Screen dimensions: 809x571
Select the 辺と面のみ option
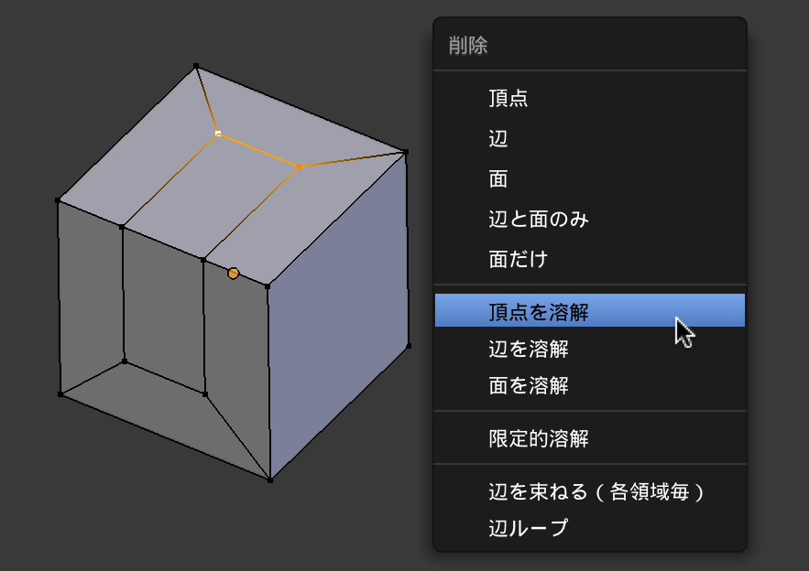tap(538, 220)
